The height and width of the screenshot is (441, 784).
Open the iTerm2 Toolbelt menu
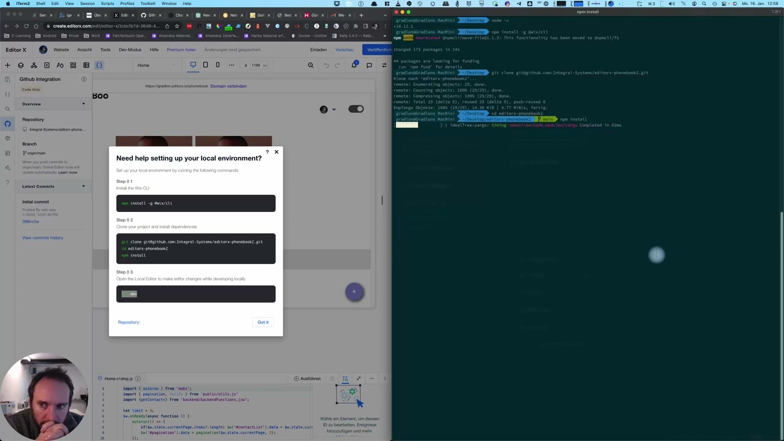[x=148, y=4]
